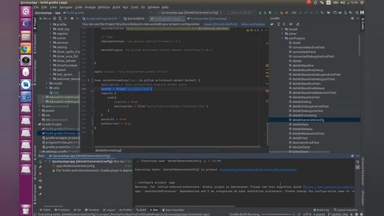This screenshot has height=216, width=384.
Task: Switch to QuranDB.kt editor tab
Action: (134, 19)
